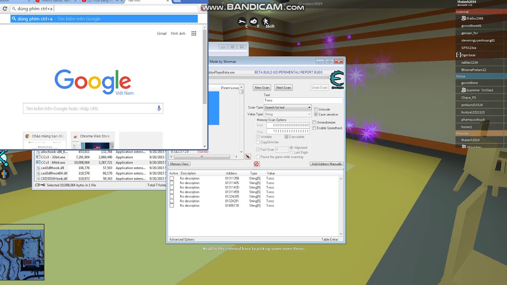Enable Pause the game while scanning
Screen dimensions: 507x285
258,157
